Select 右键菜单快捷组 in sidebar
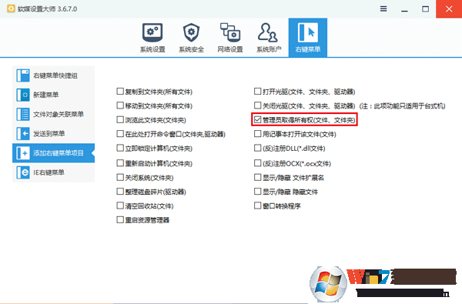This screenshot has height=304, width=462. pos(53,75)
